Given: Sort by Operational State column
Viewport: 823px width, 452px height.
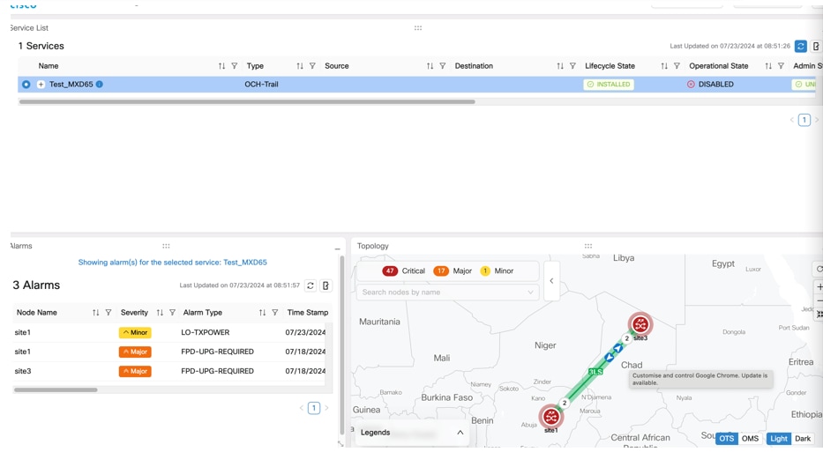Looking at the screenshot, I should (768, 66).
